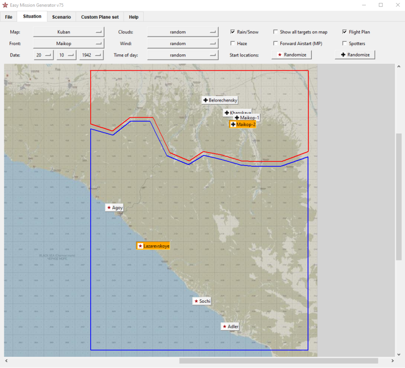The height and width of the screenshot is (368, 405).
Task: Choose the Lazarevskoye airfield marker
Action: 153,245
